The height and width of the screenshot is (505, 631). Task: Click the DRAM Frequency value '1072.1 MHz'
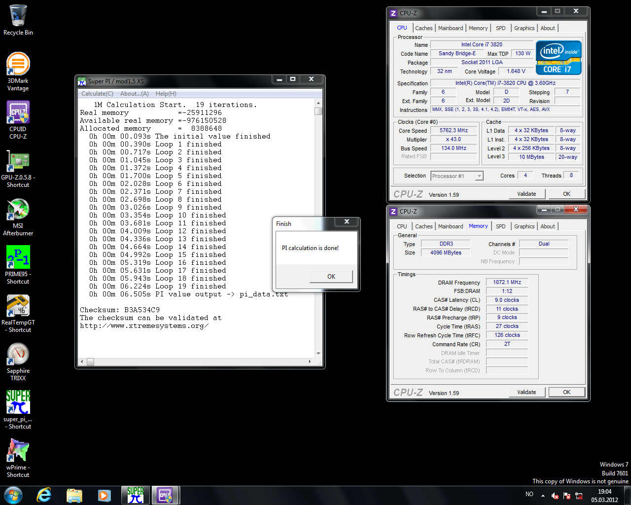507,283
